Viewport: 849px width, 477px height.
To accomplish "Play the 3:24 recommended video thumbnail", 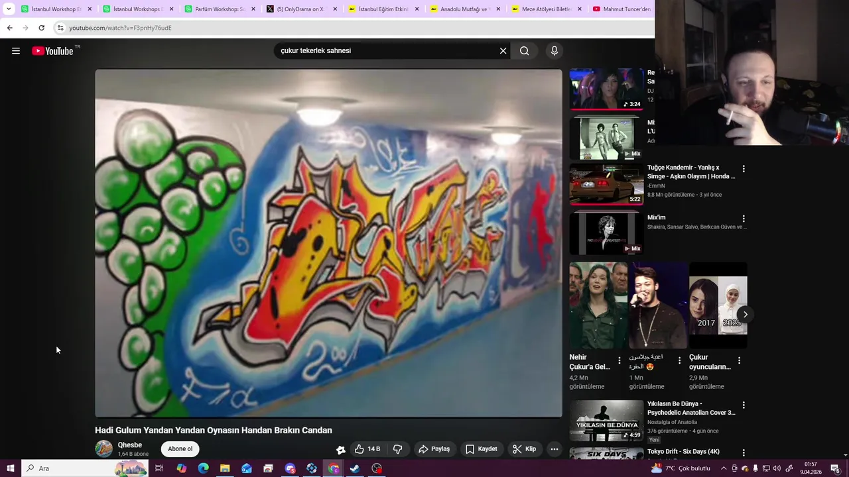I will 606,89.
